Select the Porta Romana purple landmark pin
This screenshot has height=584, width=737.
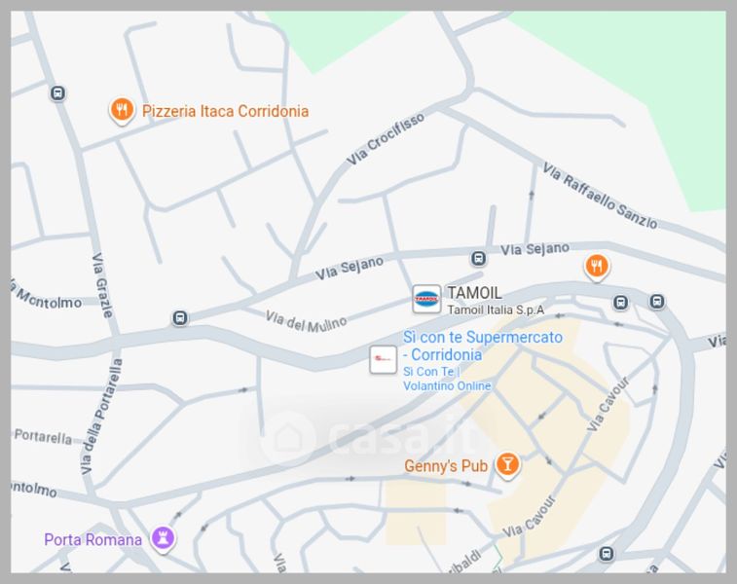point(163,538)
